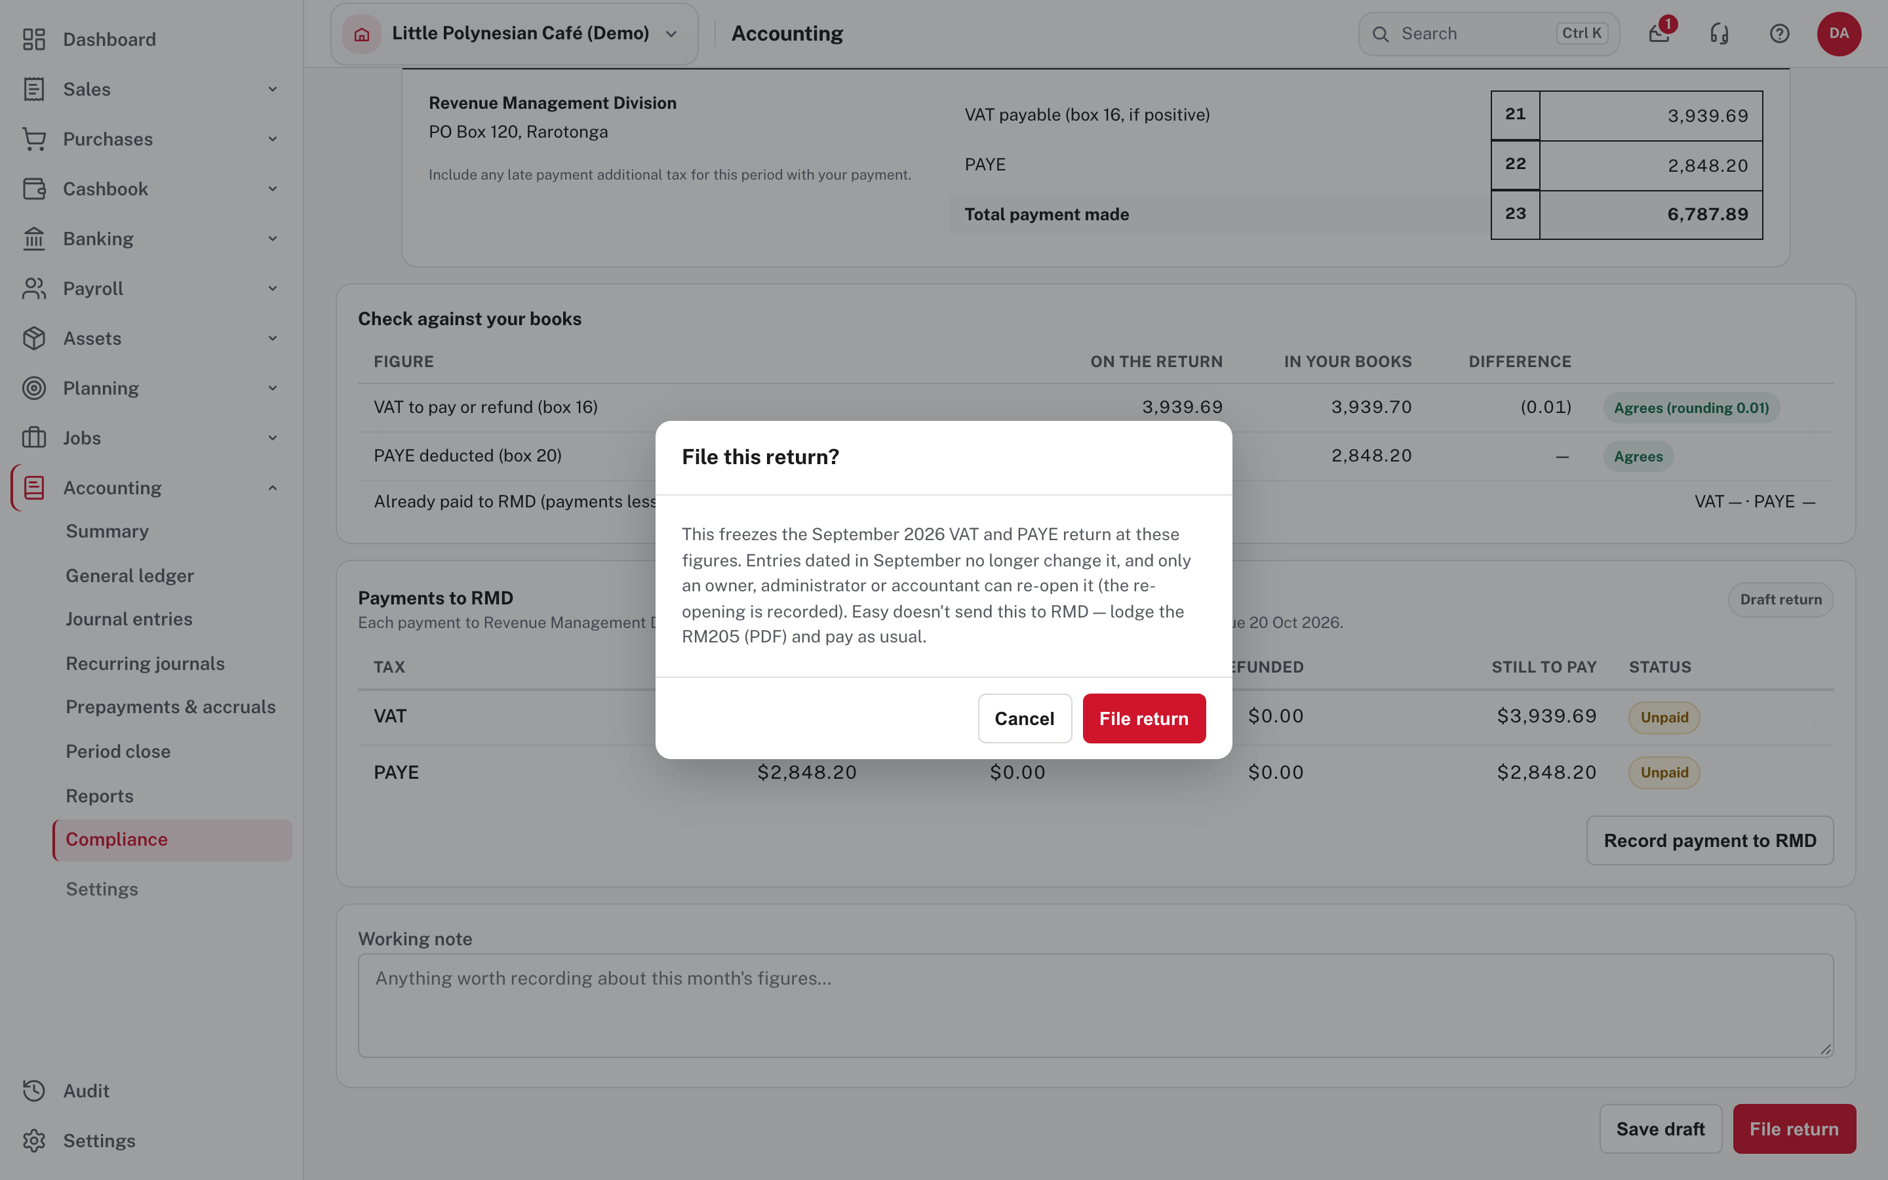The image size is (1888, 1180).
Task: Click the Check against your books heading
Action: (x=469, y=319)
